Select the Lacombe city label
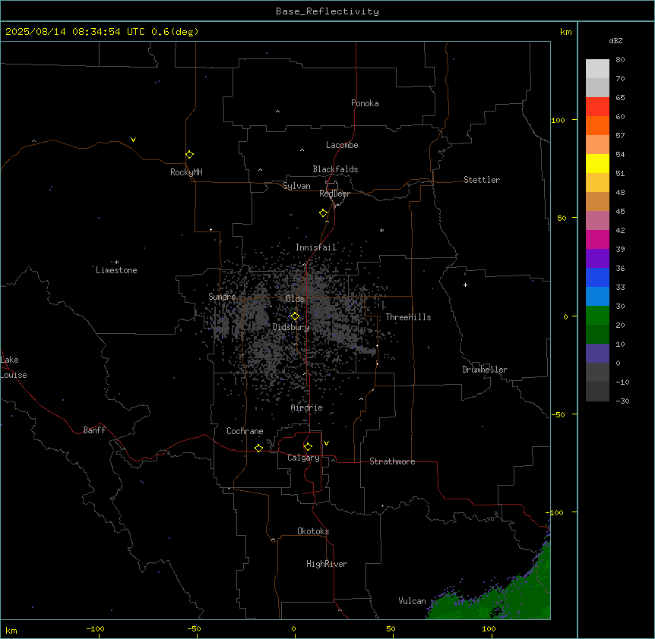The height and width of the screenshot is (639, 655). coord(342,145)
